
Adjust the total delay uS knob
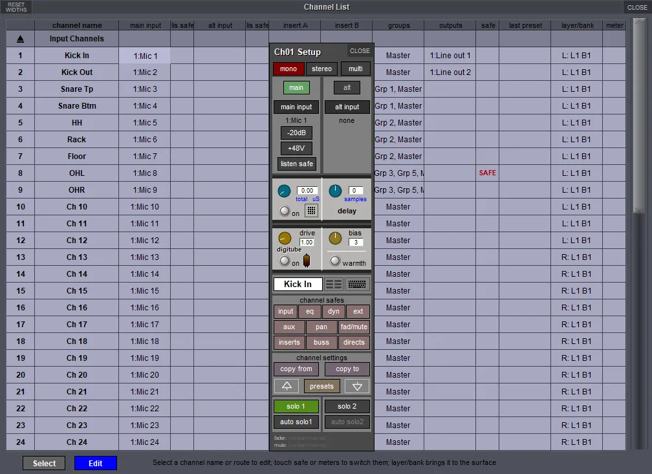[284, 191]
